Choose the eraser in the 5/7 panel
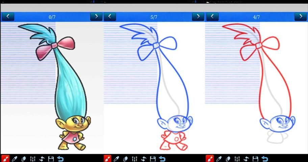This screenshot has height=162, width=308. 126,158
